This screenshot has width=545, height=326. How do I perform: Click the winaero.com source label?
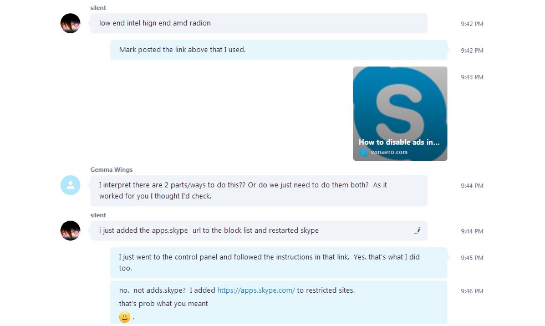point(389,152)
